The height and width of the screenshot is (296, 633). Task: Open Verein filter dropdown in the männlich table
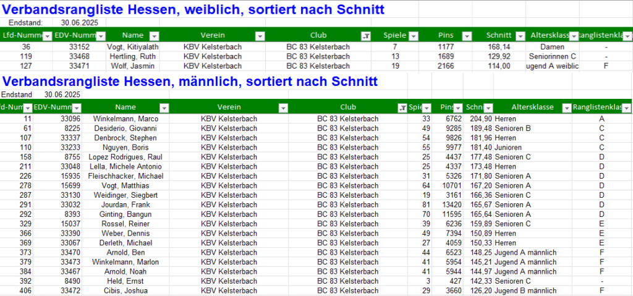point(283,108)
